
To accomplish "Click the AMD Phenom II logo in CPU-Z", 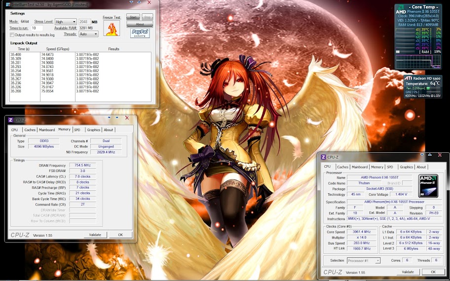I will point(428,186).
